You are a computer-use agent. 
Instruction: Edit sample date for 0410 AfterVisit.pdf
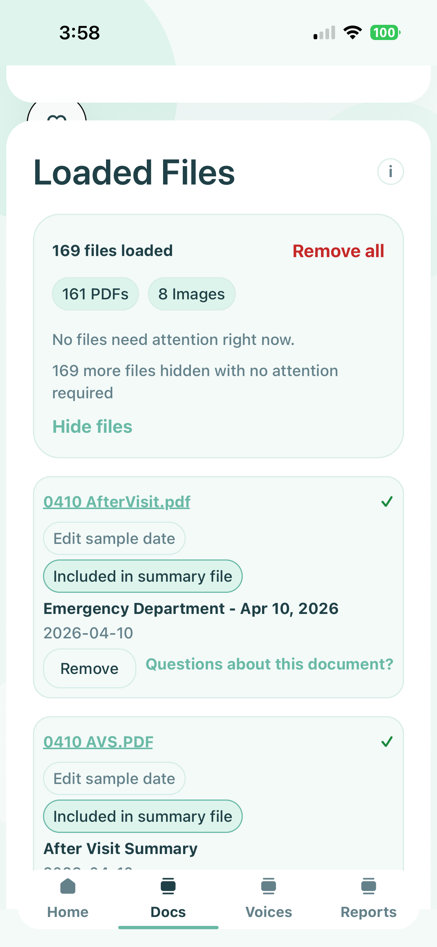click(x=114, y=538)
